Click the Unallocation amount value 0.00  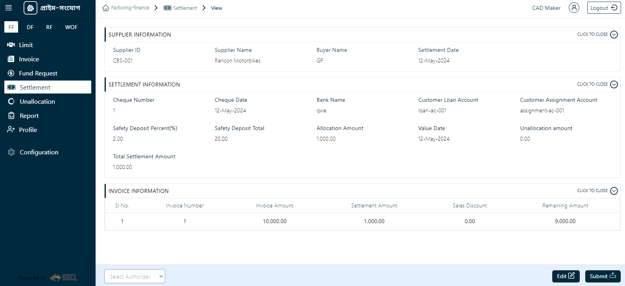click(x=525, y=139)
